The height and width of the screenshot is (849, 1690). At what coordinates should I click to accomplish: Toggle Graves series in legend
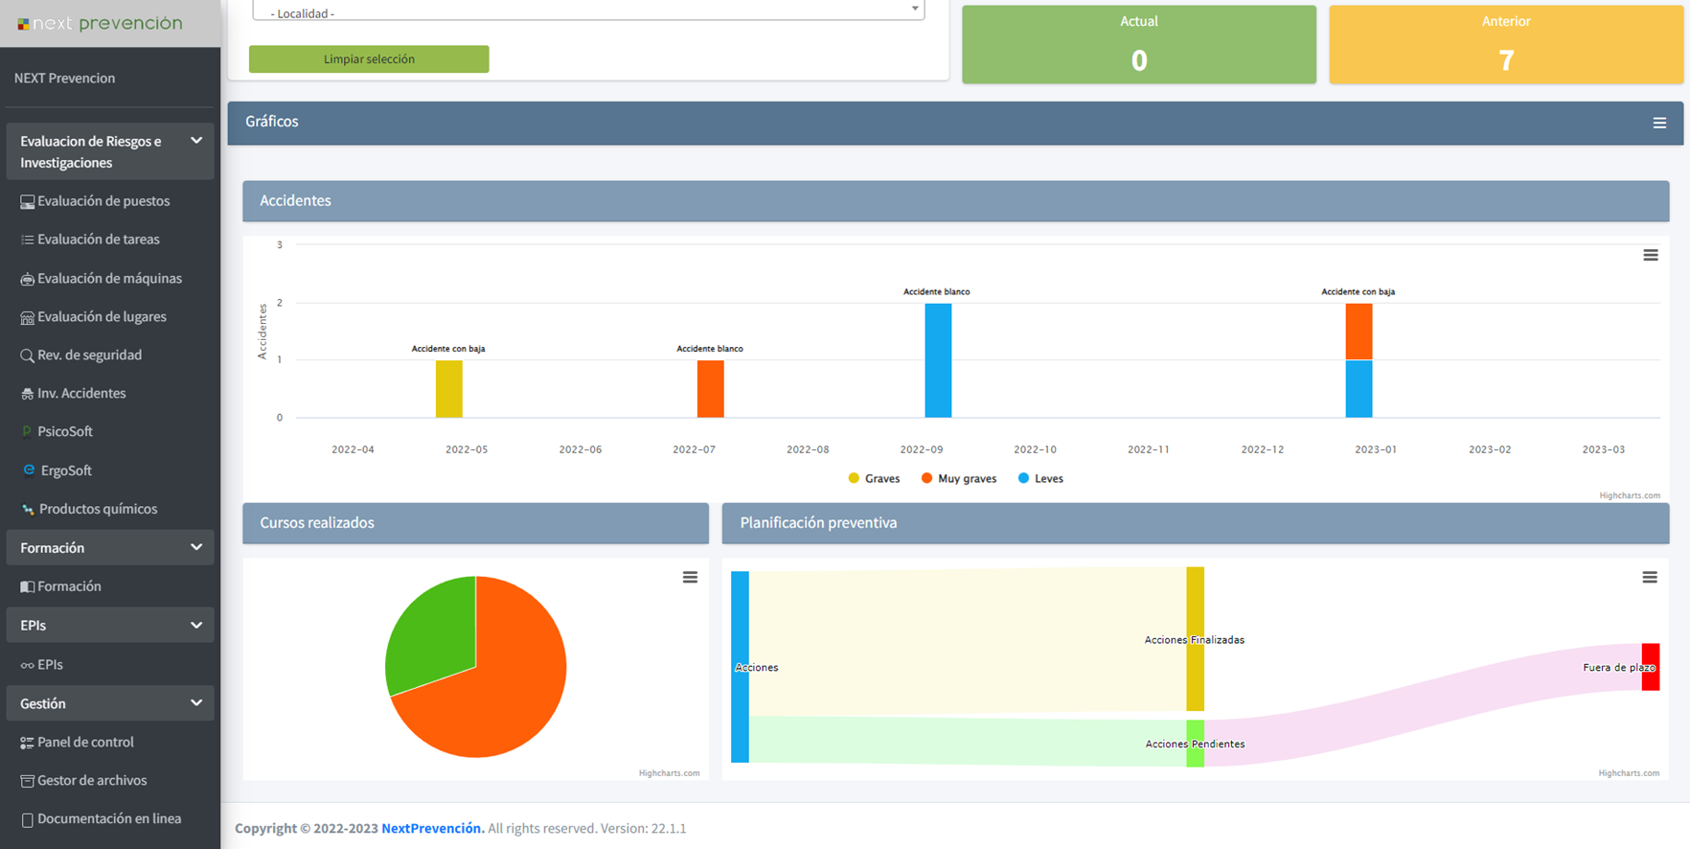874,478
